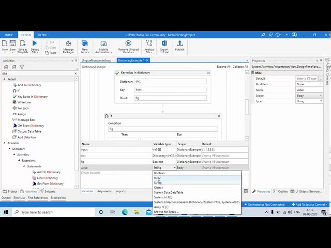Viewport: 331px width, 248px height.
Task: Collapse the Statements tree node
Action: tap(24, 166)
